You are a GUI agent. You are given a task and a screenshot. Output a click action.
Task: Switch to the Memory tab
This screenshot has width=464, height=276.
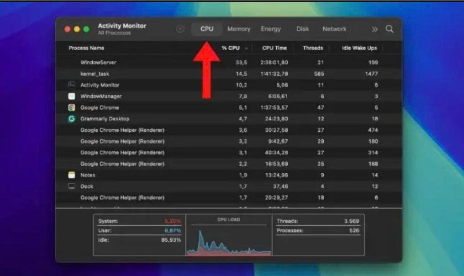239,29
